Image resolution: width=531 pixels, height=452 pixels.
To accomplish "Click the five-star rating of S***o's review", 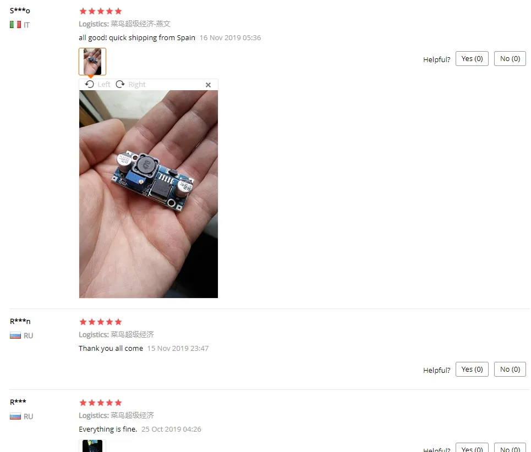I will [101, 11].
